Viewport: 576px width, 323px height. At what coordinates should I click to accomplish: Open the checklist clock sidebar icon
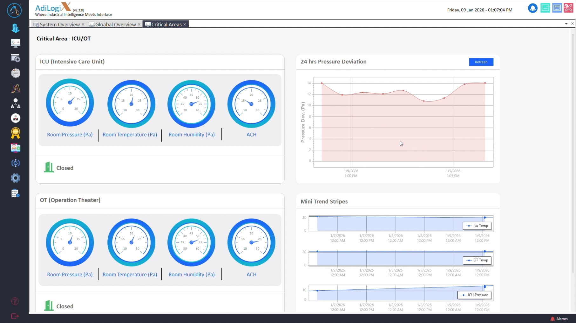pyautogui.click(x=15, y=193)
